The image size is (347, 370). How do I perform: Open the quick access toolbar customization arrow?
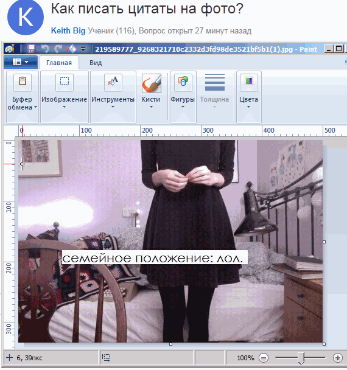coord(83,49)
